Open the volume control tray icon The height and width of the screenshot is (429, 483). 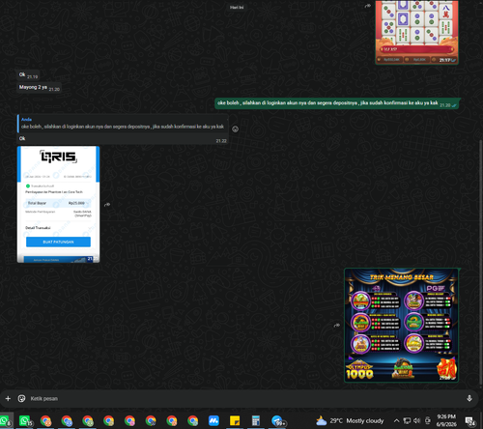417,420
